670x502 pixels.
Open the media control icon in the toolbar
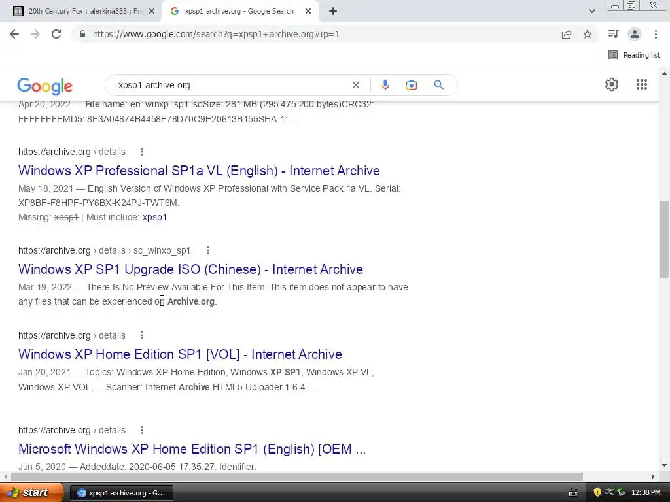[613, 34]
